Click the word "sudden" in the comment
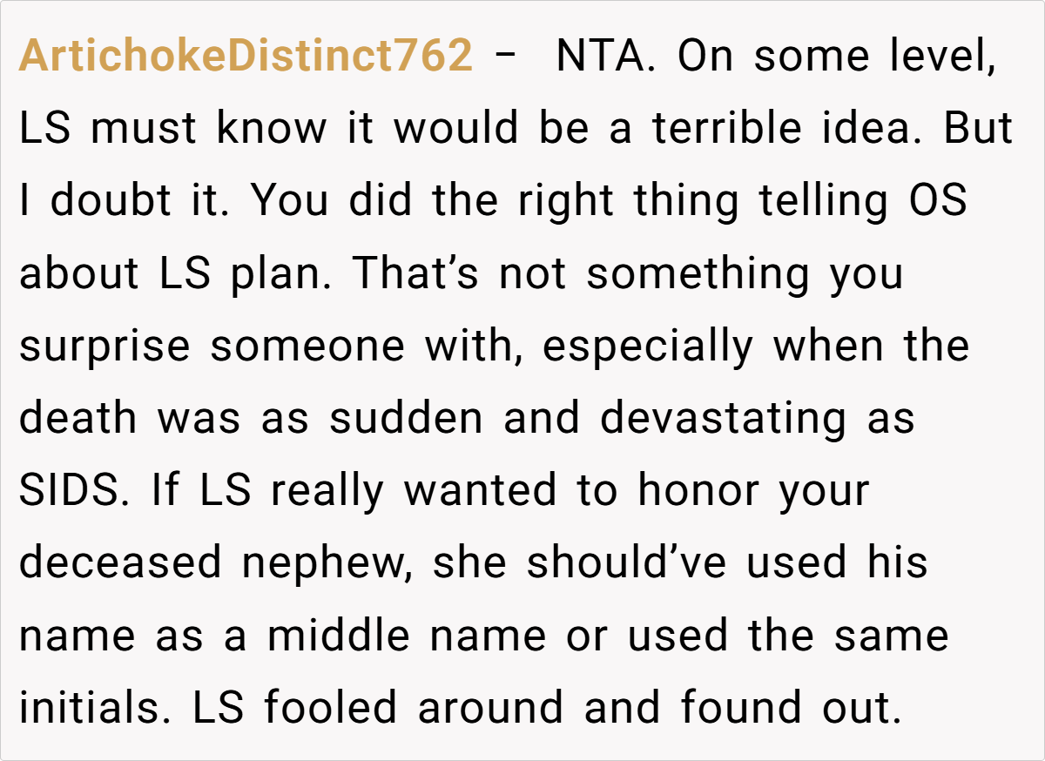The height and width of the screenshot is (761, 1045). [405, 418]
